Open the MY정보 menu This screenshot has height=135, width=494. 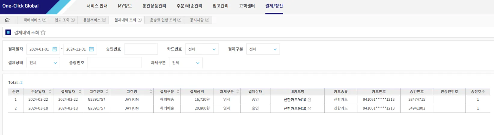click(x=125, y=6)
